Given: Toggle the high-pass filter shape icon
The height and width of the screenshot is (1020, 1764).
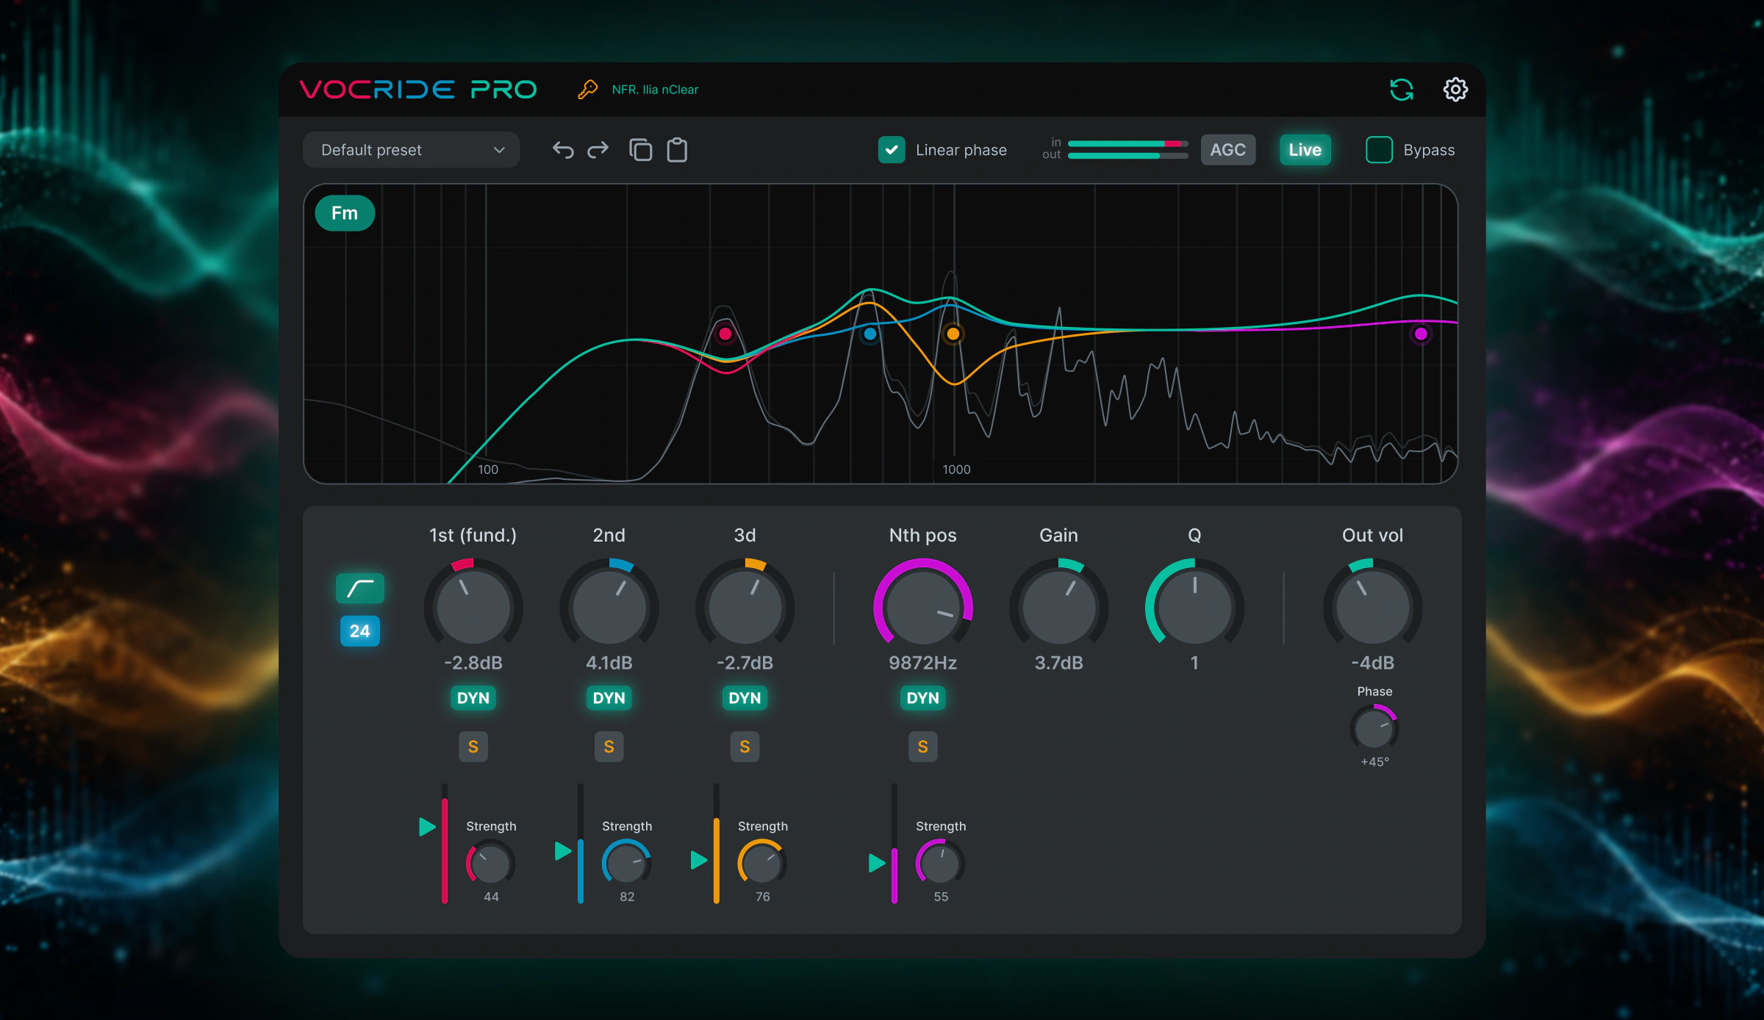Looking at the screenshot, I should pos(359,588).
